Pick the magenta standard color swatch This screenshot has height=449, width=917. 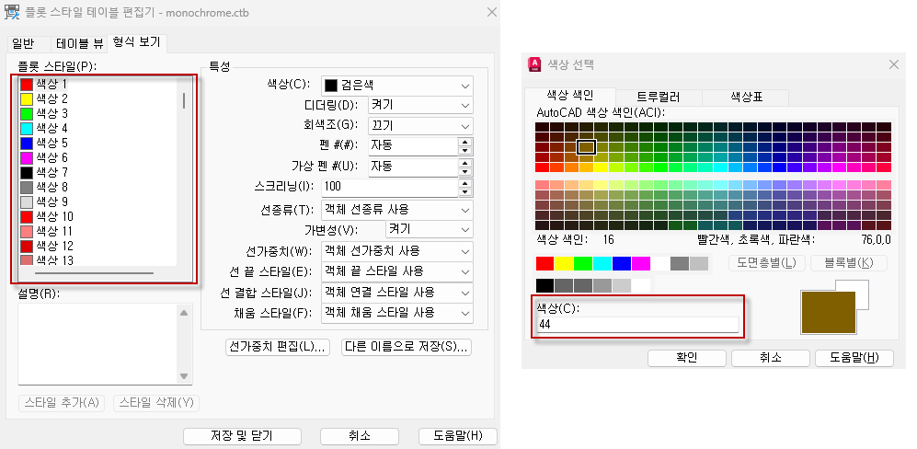click(641, 263)
